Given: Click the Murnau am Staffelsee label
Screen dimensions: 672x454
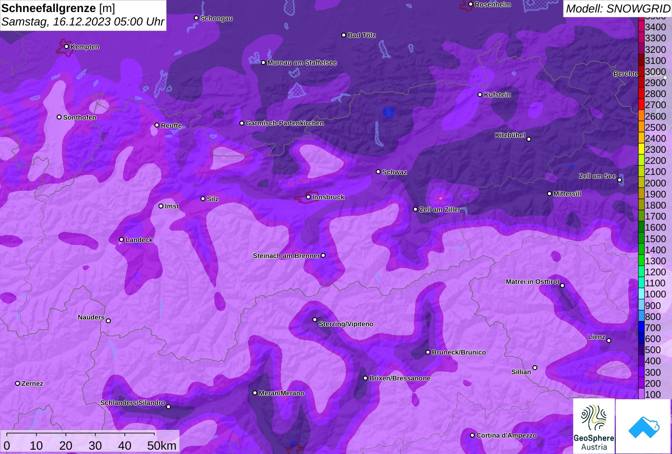Looking at the screenshot, I should [x=302, y=62].
